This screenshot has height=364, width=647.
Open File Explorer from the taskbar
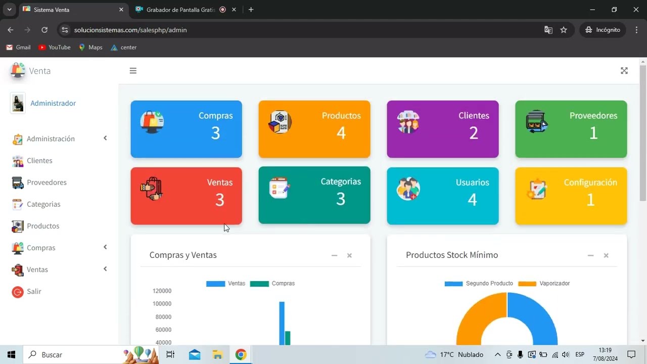click(217, 354)
